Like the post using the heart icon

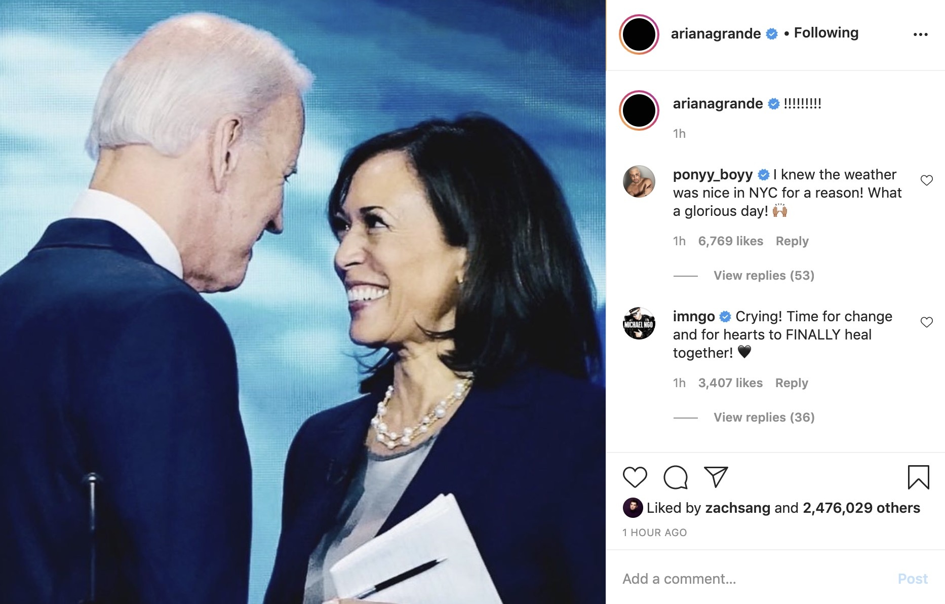point(636,476)
